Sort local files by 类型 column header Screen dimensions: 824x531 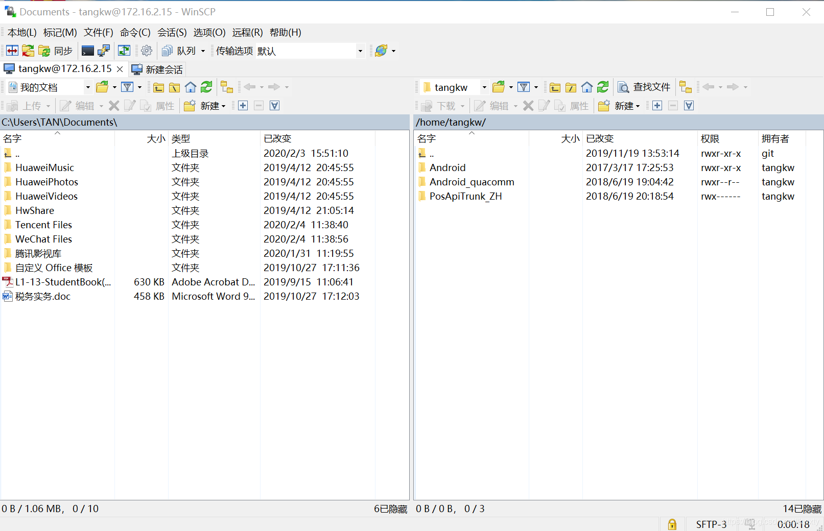pos(214,138)
